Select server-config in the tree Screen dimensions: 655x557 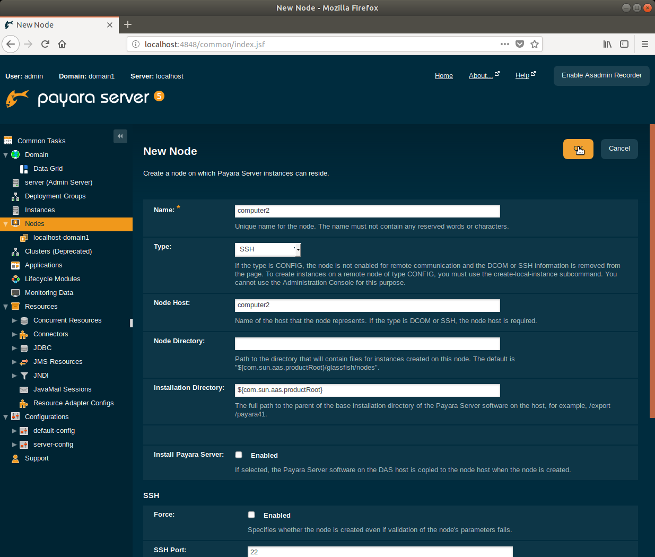coord(53,445)
